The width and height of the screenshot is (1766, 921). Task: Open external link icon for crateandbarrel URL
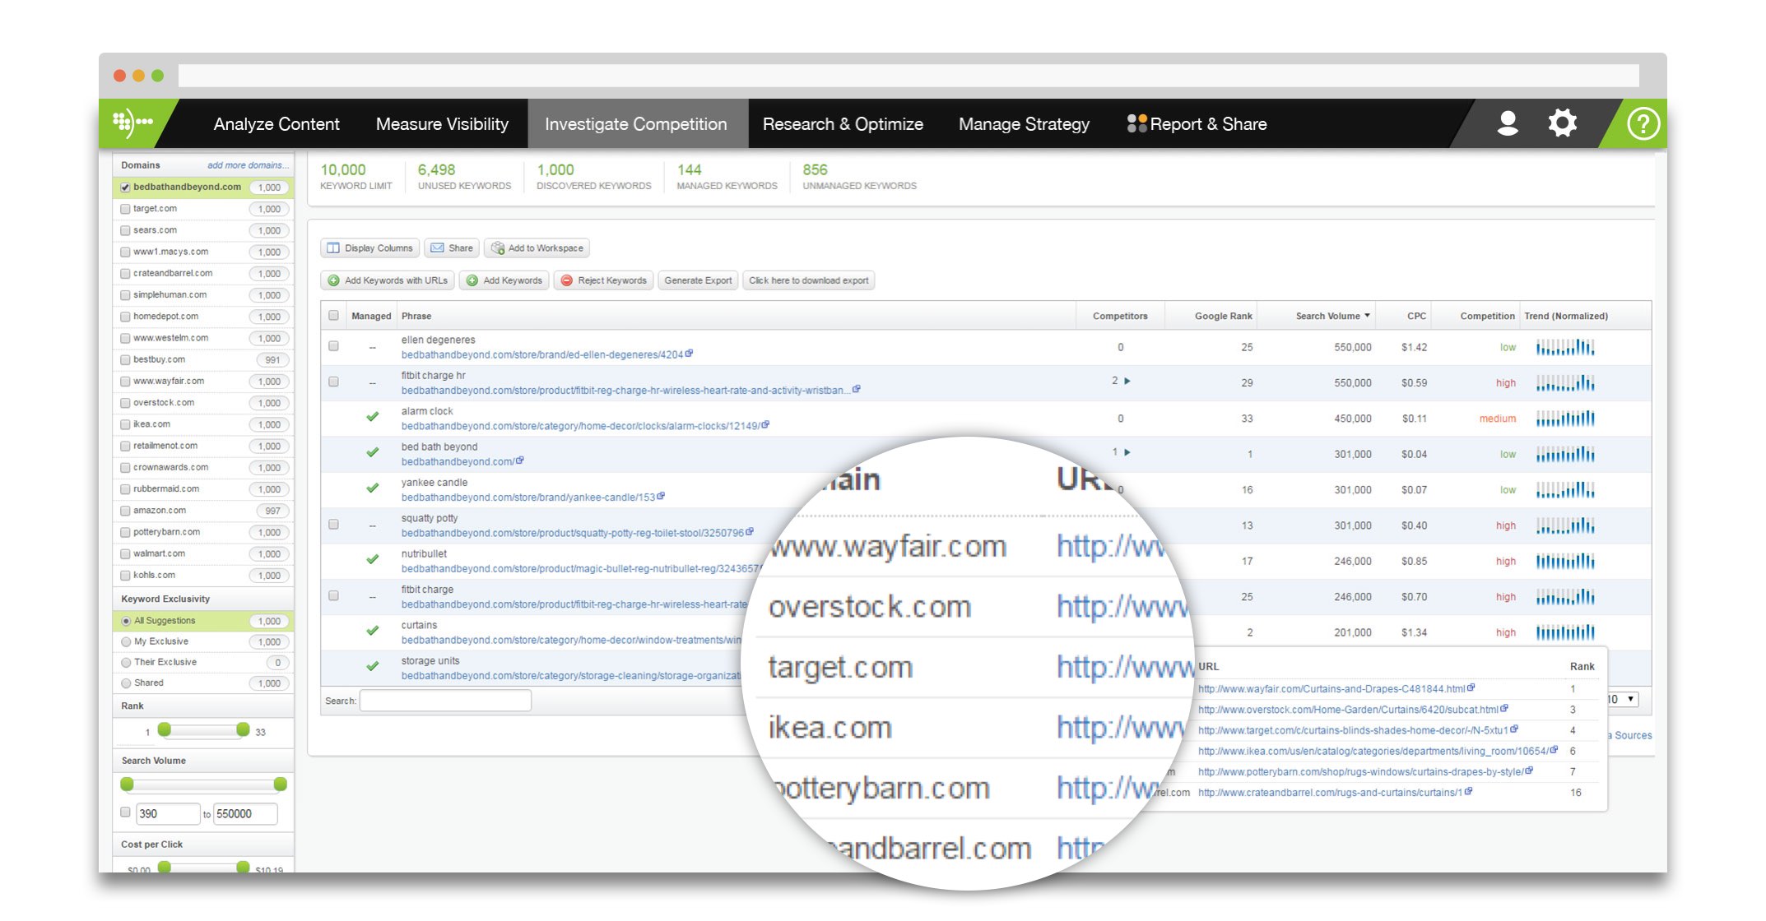1469,792
